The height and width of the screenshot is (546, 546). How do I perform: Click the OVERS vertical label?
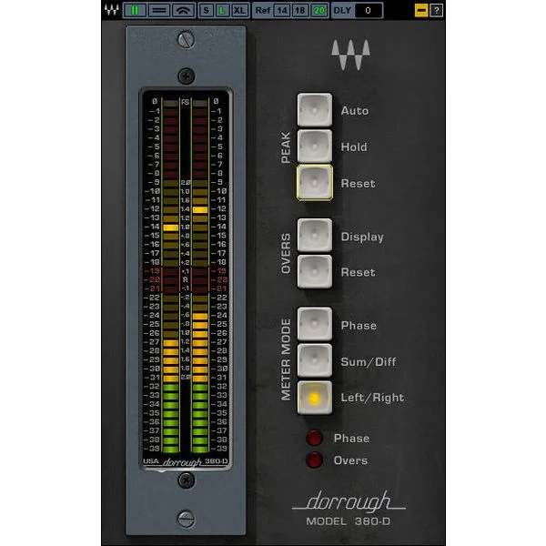286,254
